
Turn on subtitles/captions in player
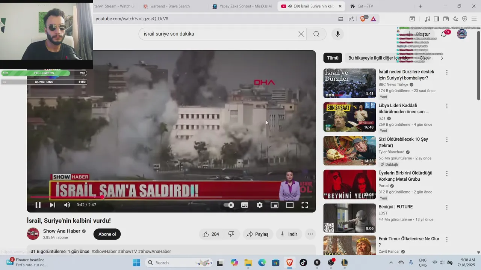coord(245,205)
